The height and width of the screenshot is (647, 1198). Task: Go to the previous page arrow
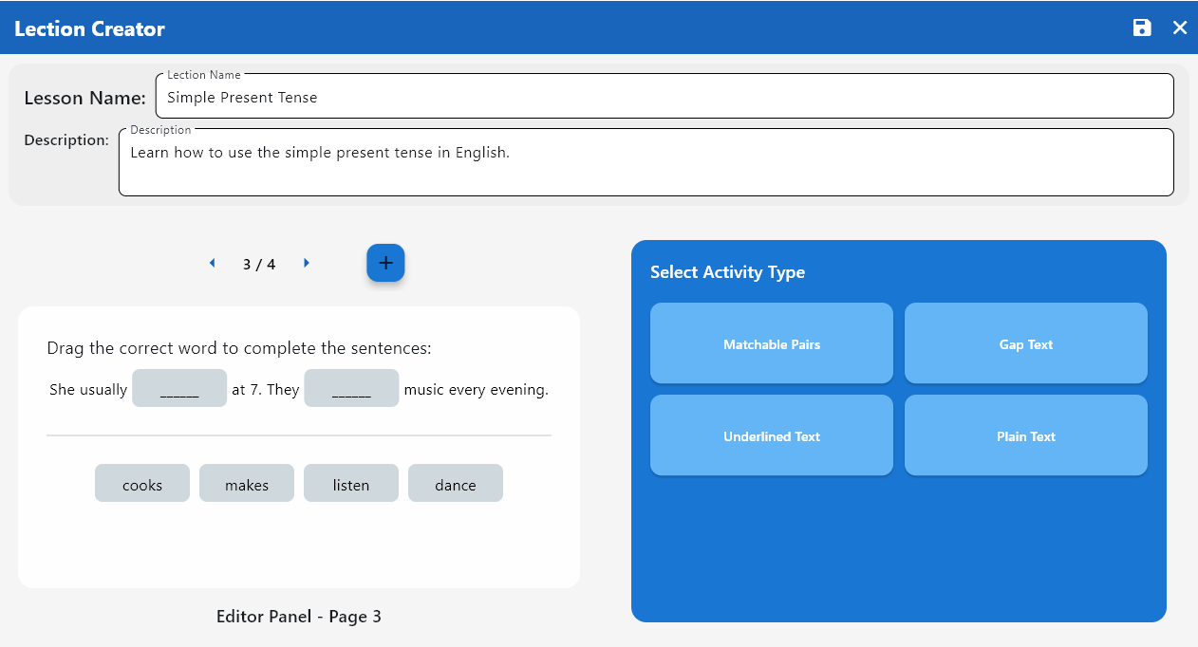tap(212, 263)
